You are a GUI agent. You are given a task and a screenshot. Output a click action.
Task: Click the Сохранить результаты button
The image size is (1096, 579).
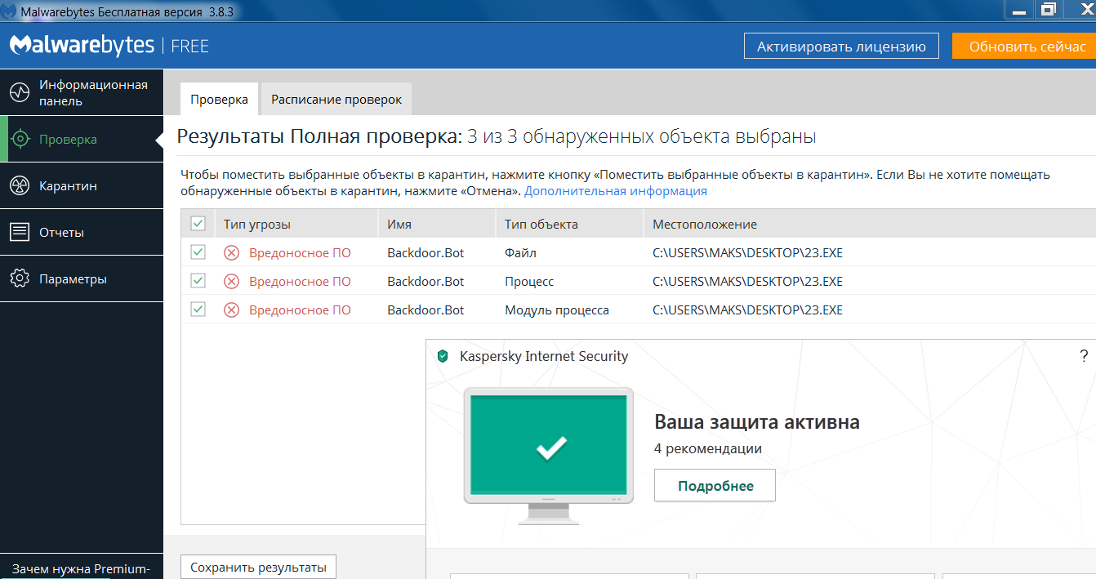tap(258, 568)
